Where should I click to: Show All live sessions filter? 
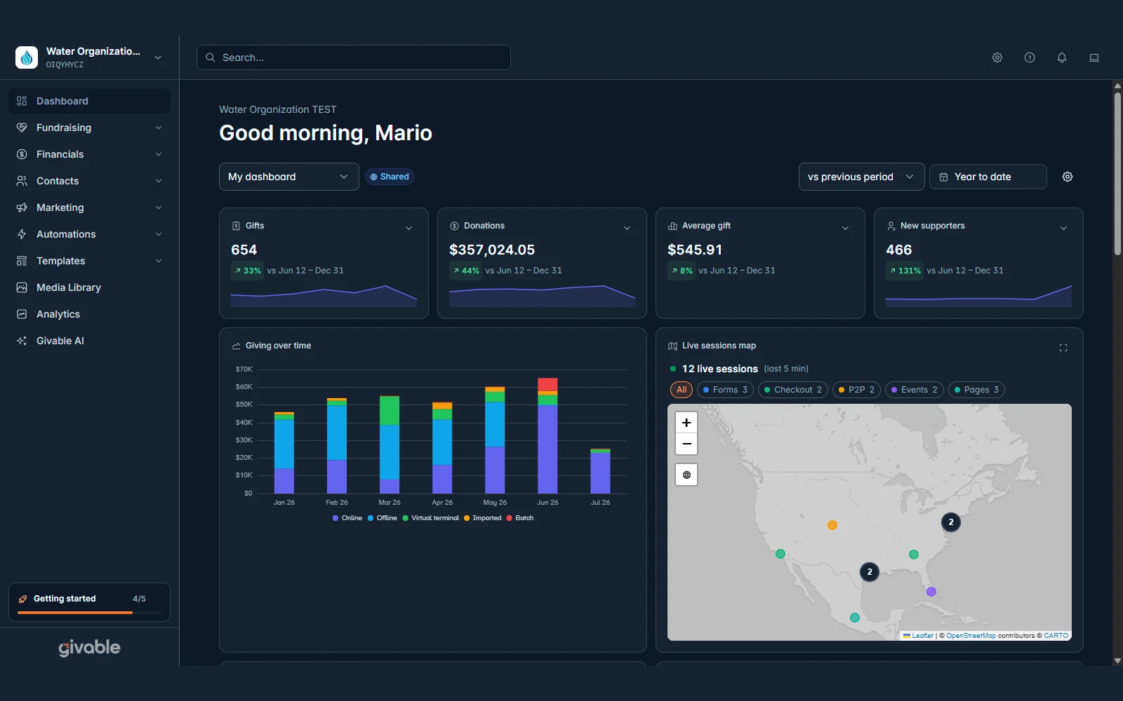[682, 390]
